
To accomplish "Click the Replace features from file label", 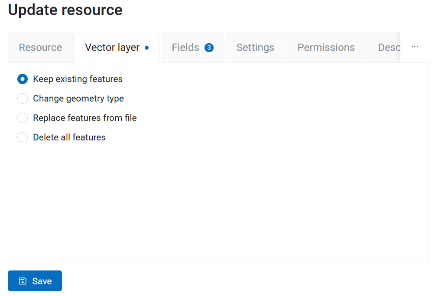I will pos(84,118).
